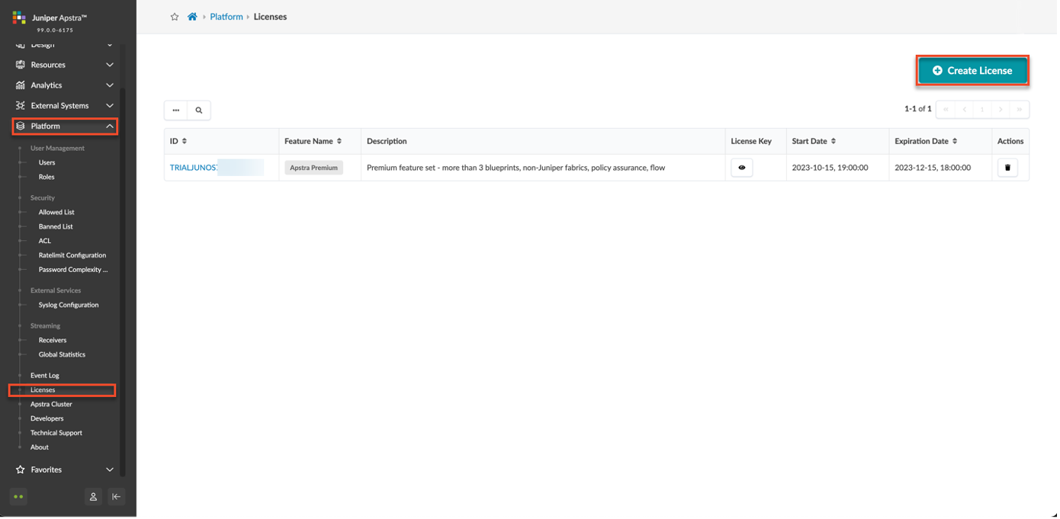The height and width of the screenshot is (519, 1060).
Task: Click the Create License button
Action: (972, 71)
